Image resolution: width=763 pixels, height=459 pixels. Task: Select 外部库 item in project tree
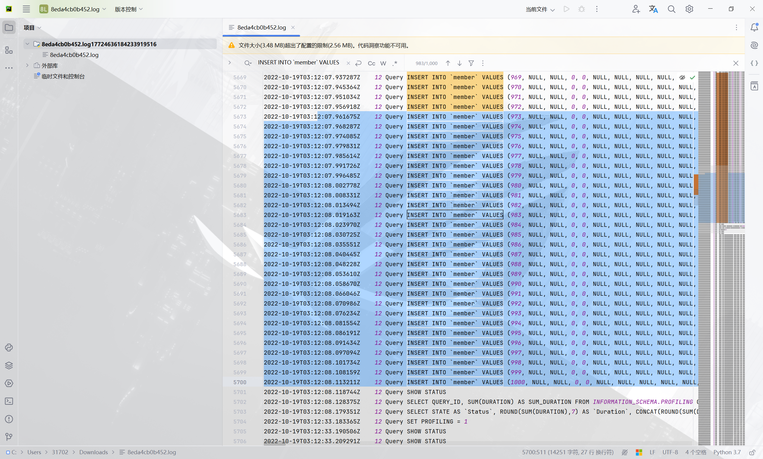50,66
